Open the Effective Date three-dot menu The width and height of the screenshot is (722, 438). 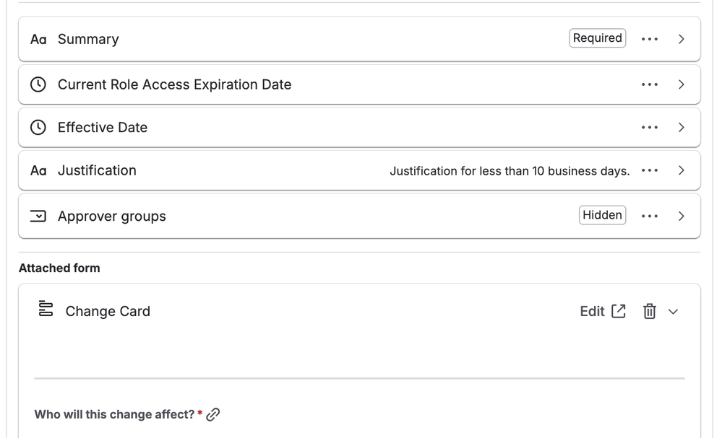click(649, 127)
